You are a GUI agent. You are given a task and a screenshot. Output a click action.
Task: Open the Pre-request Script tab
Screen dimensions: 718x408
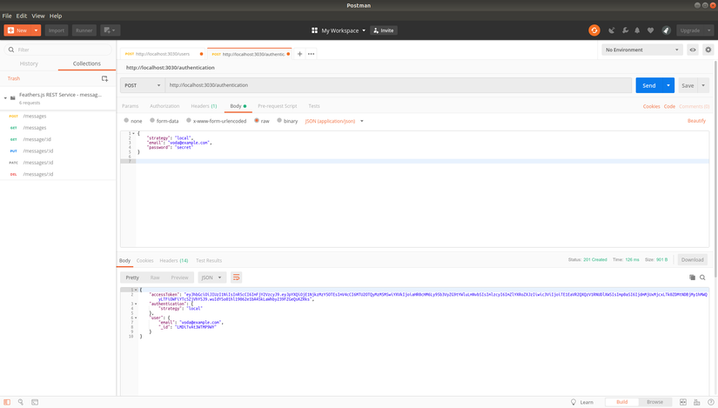click(x=277, y=106)
